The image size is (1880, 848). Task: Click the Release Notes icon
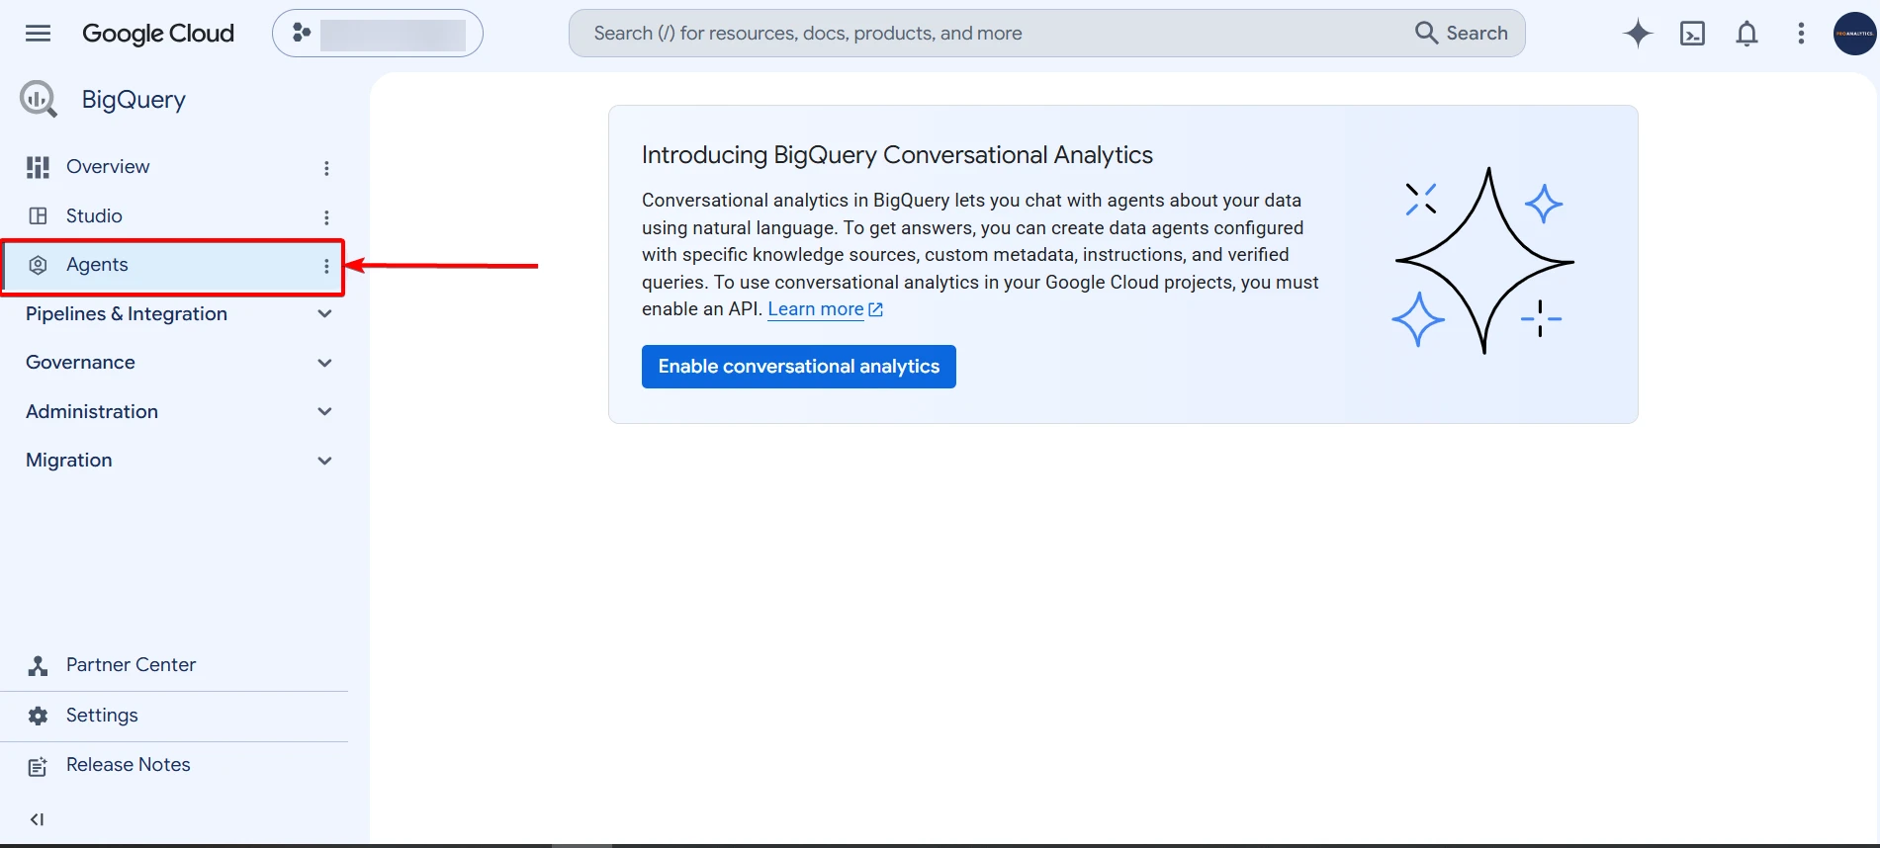point(38,767)
